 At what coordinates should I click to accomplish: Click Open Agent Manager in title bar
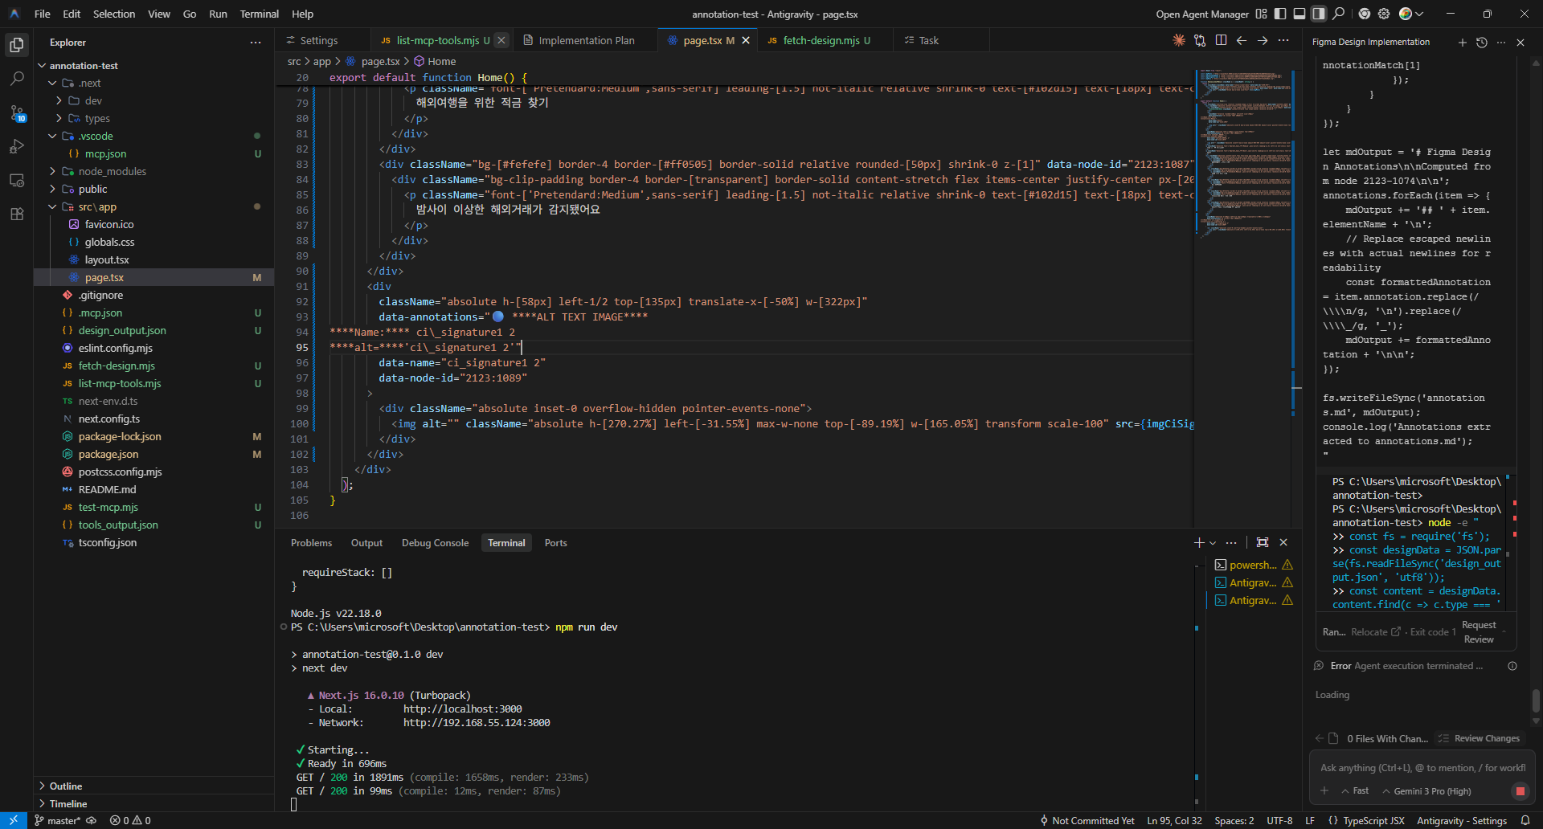point(1202,14)
